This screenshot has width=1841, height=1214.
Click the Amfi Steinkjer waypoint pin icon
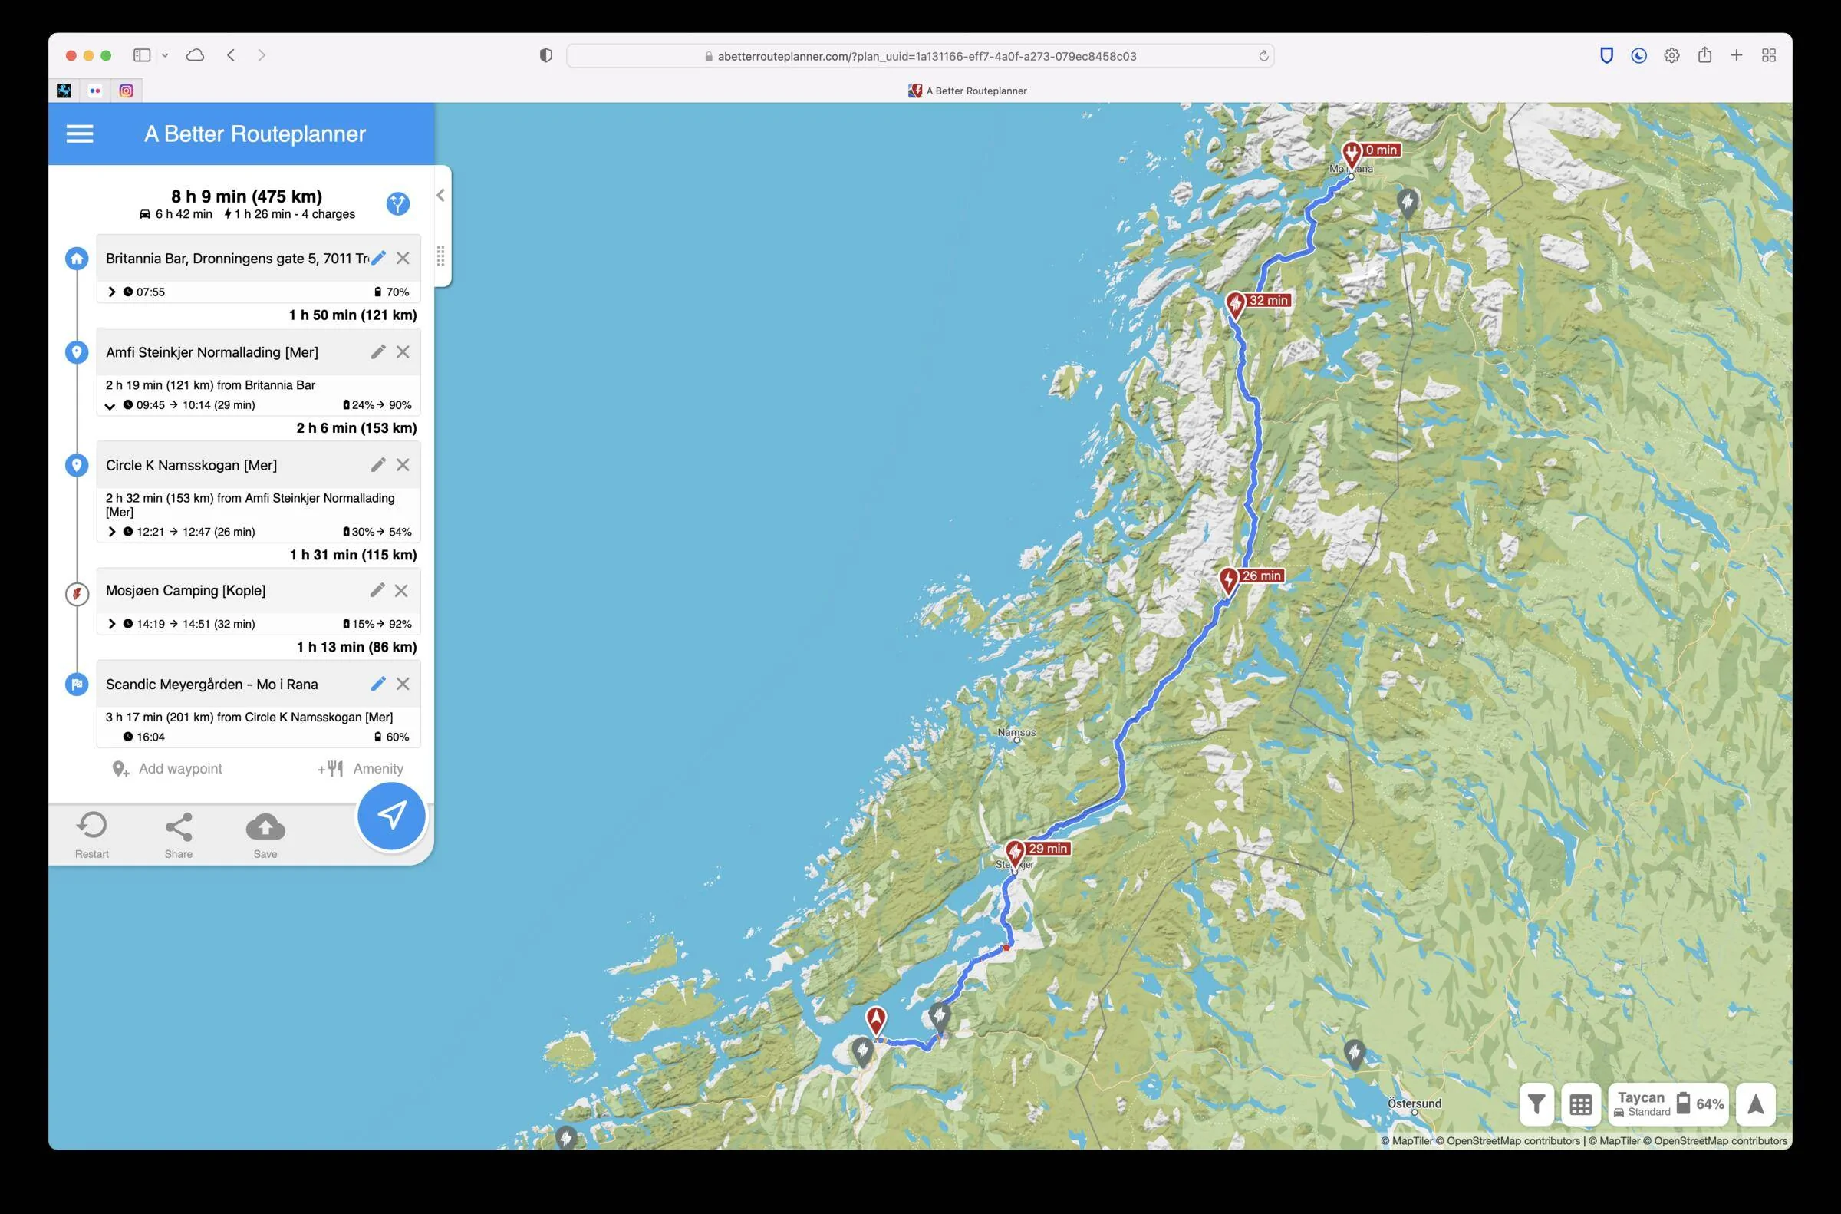pos(77,352)
